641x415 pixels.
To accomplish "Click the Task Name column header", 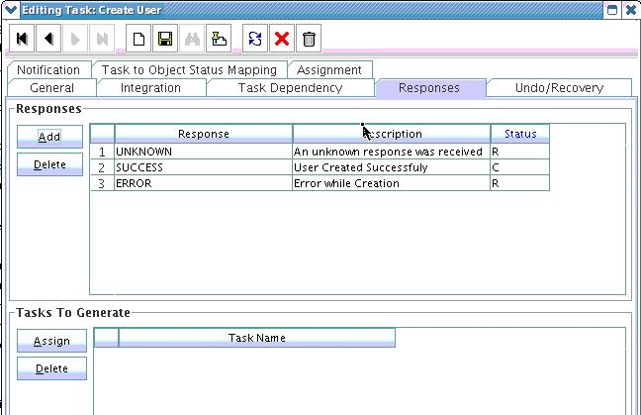I will point(257,338).
